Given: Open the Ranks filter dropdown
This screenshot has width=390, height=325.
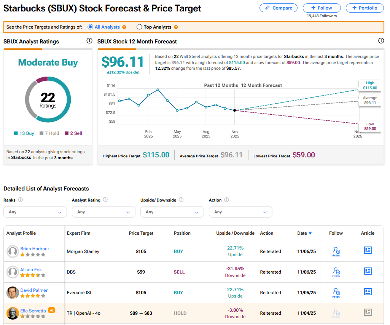Looking at the screenshot, I should click(35, 212).
